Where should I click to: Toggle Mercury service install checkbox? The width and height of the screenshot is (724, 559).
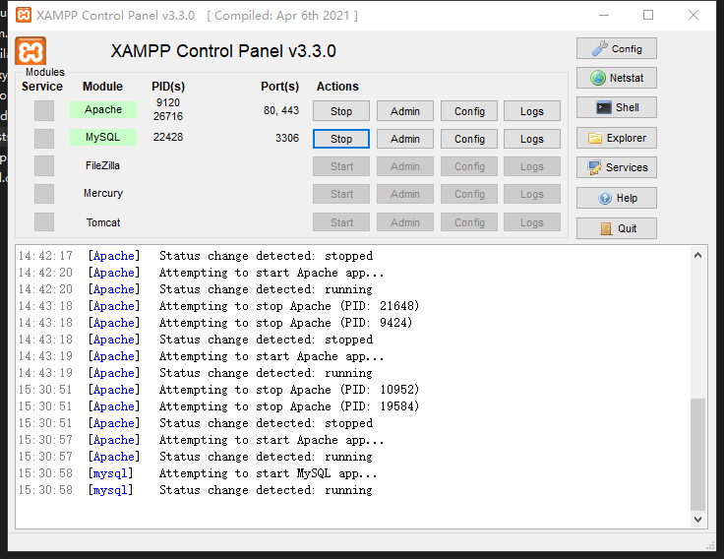[44, 194]
